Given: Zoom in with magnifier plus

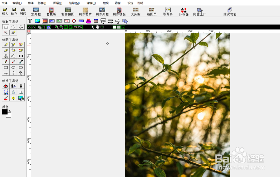Looking at the screenshot, I should (x=57, y=27).
